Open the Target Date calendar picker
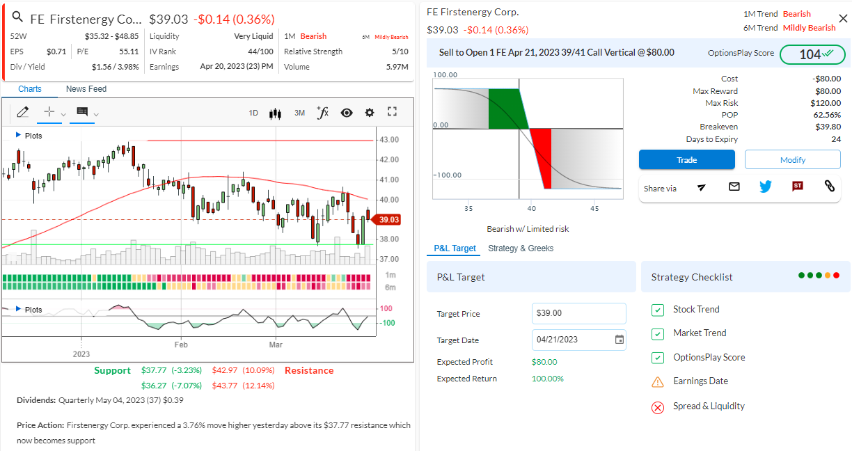This screenshot has width=852, height=451. (619, 340)
